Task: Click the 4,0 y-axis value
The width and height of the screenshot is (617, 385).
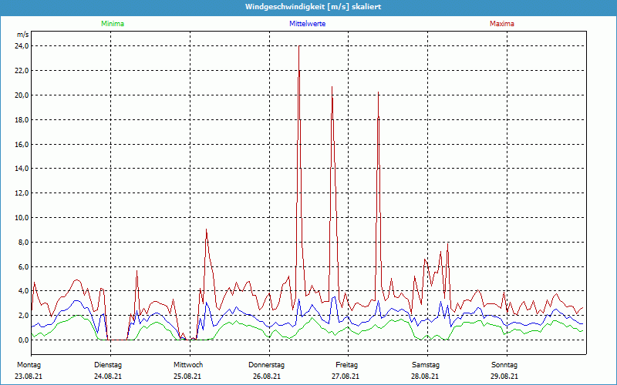Action: coord(24,291)
